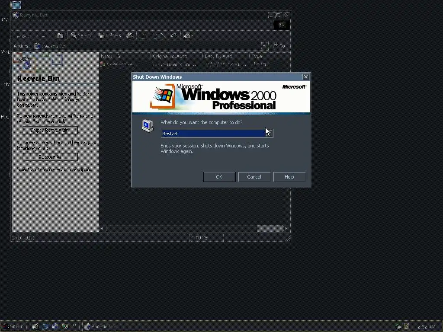Click the Restore All button
The image size is (443, 332).
(50, 157)
